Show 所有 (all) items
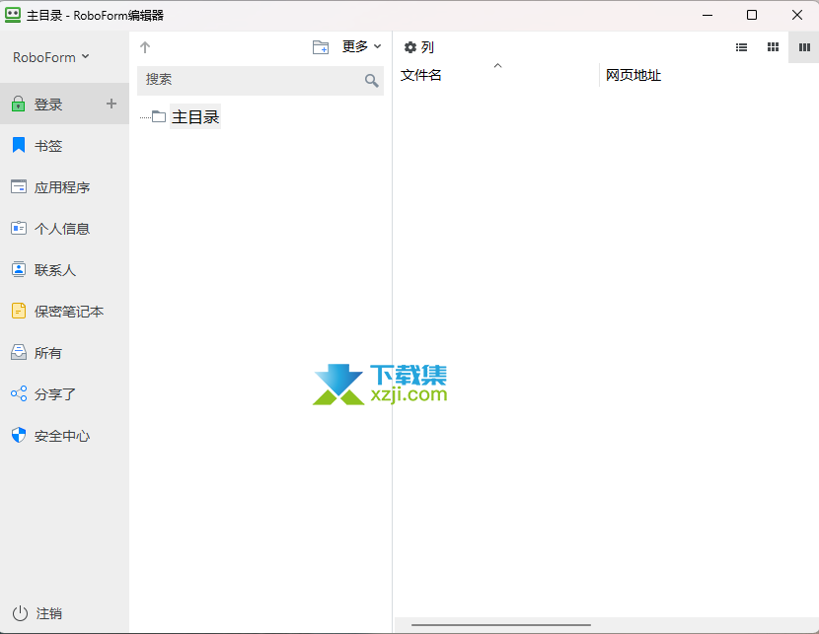 click(x=64, y=353)
